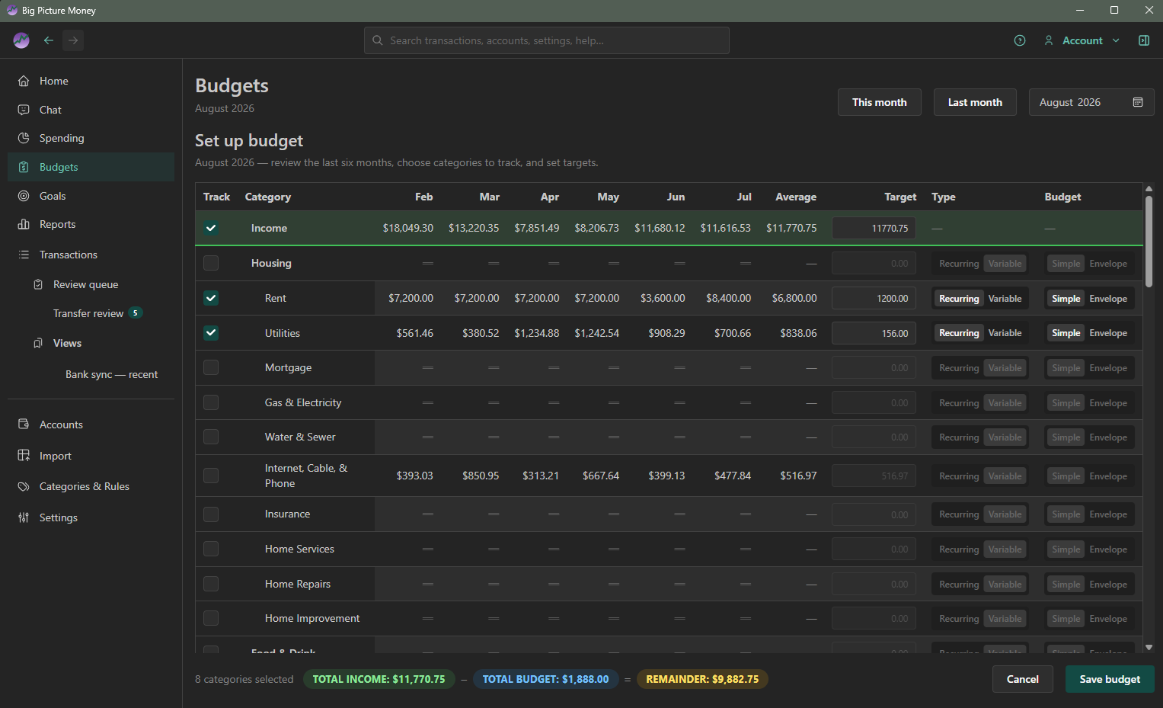Click the TOTAL INCOME: $11,770.75 badge
This screenshot has width=1163, height=708.
pos(379,679)
